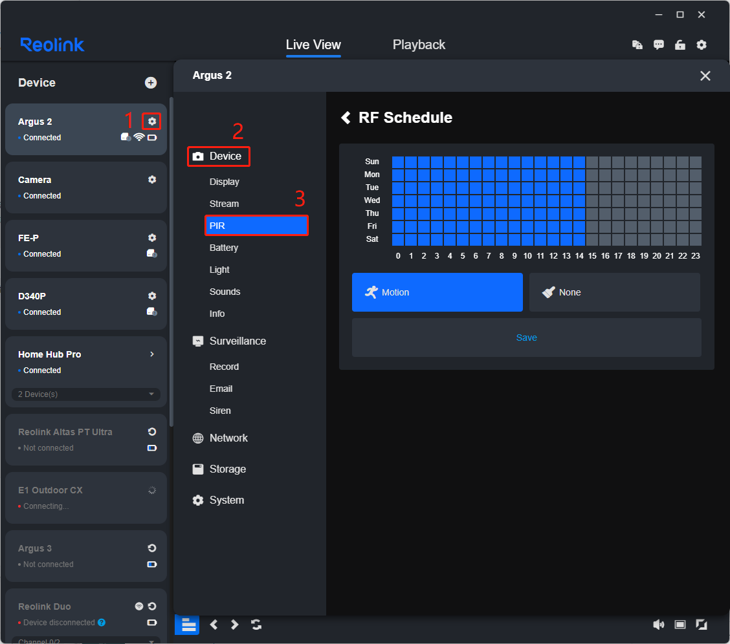Click the Sat row cell at hour 23
730x644 pixels.
tap(696, 239)
